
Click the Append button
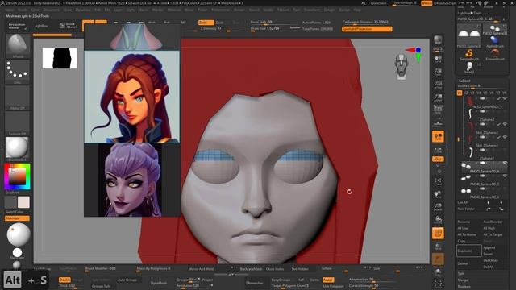click(489, 247)
